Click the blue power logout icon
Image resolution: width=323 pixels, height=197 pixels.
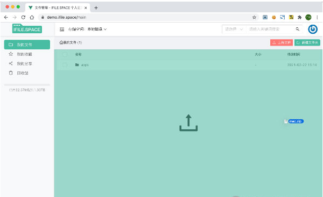[313, 29]
